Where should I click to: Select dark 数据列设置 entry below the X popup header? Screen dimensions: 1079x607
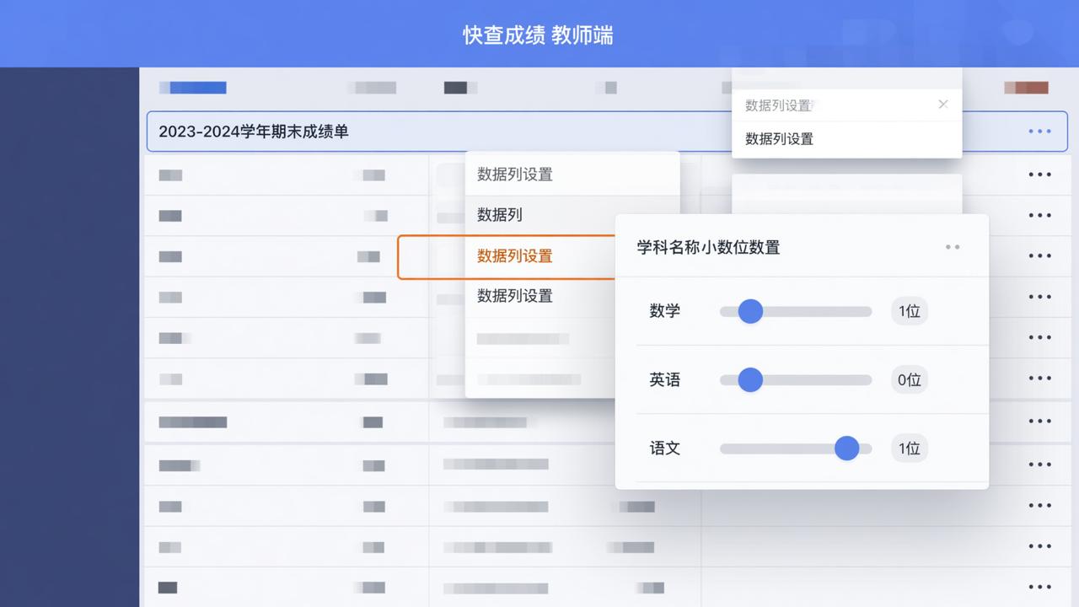click(x=779, y=139)
